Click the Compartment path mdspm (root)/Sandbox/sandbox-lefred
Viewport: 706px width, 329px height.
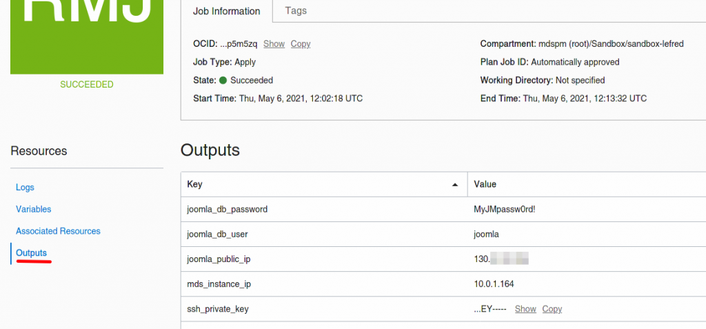611,43
